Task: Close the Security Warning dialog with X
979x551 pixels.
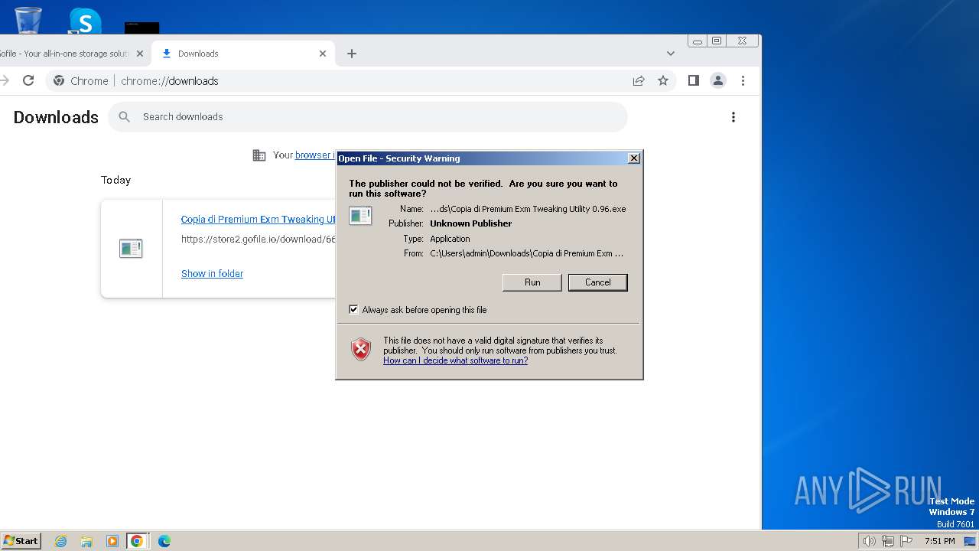Action: coord(633,158)
